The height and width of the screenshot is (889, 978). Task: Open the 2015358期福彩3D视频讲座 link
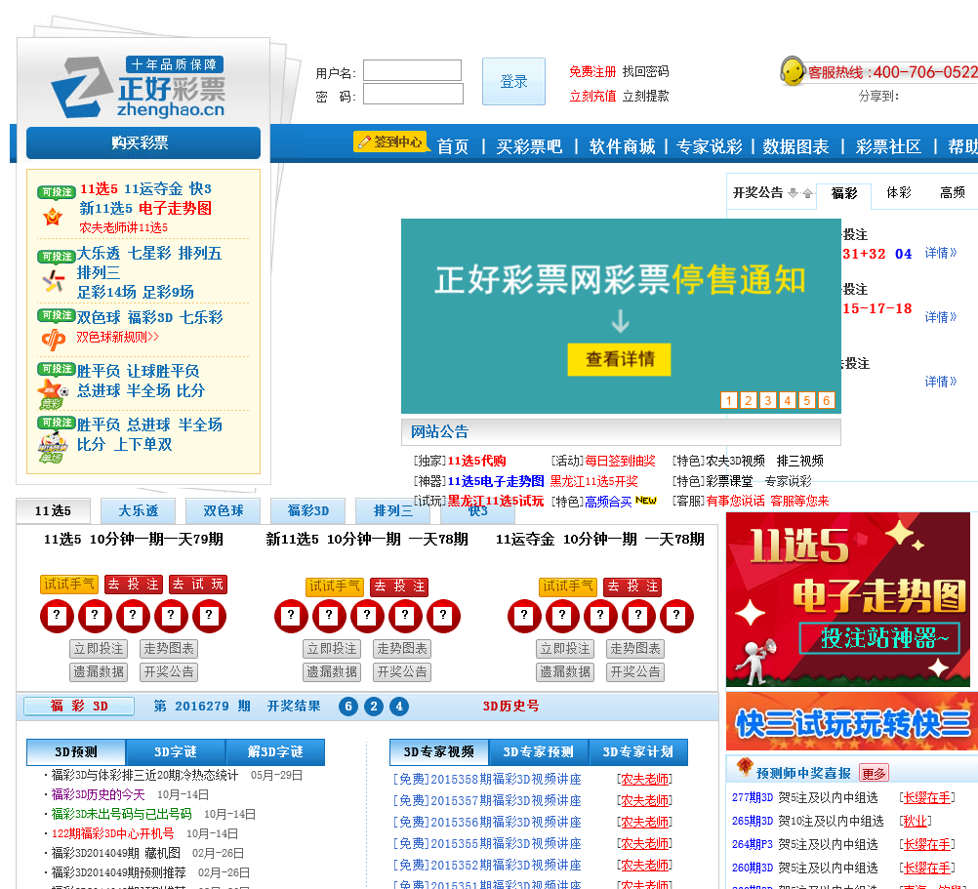coord(486,780)
